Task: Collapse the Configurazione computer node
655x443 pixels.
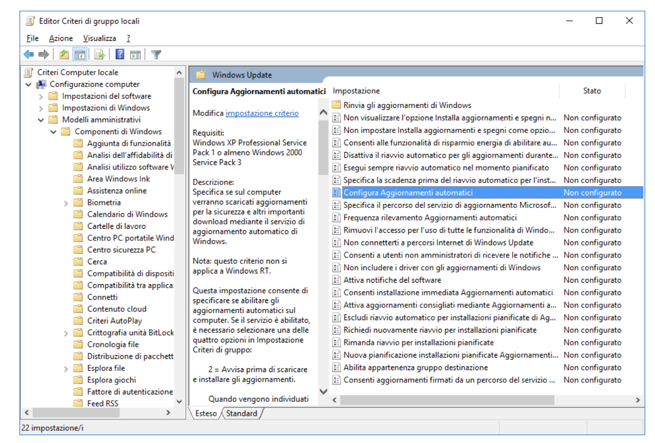Action: tap(29, 85)
